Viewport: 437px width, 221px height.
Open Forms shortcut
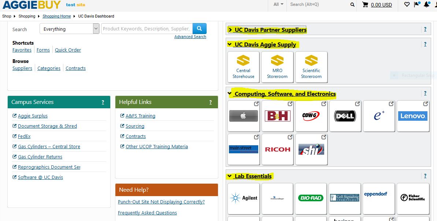(43, 50)
